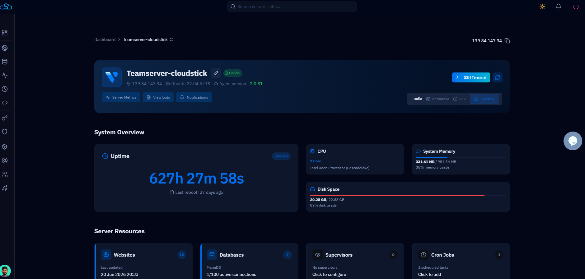This screenshot has height=279, width=585.
Task: Open the bottom sidebar icon below users
Action: click(5, 188)
